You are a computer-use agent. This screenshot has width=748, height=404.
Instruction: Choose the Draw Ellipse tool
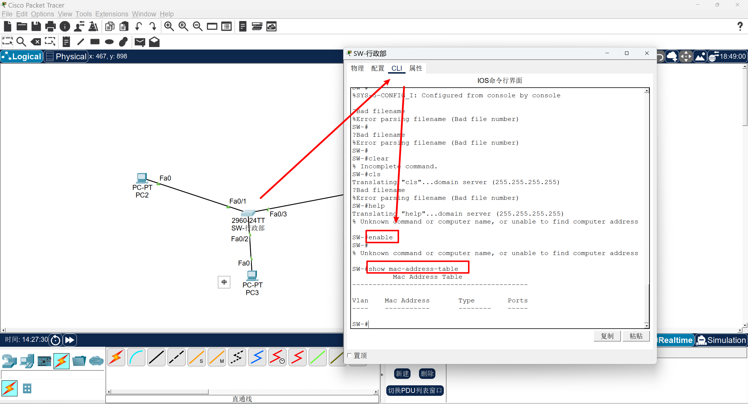109,42
